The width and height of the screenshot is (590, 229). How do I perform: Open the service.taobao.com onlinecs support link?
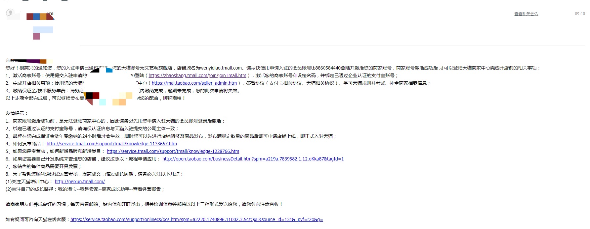(x=196, y=220)
